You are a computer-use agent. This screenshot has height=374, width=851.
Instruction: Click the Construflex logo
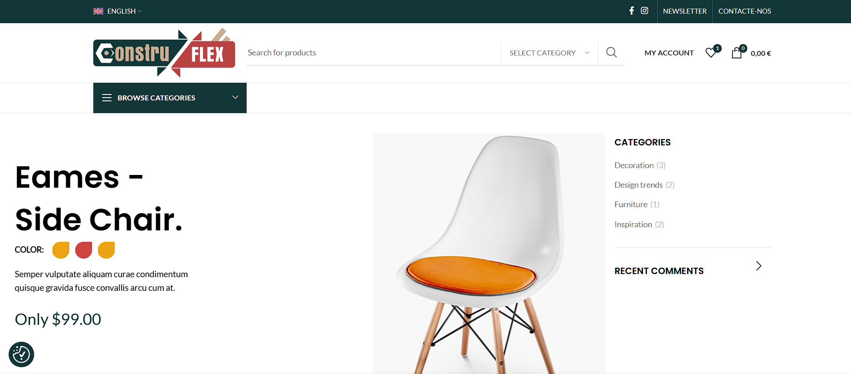(x=164, y=53)
